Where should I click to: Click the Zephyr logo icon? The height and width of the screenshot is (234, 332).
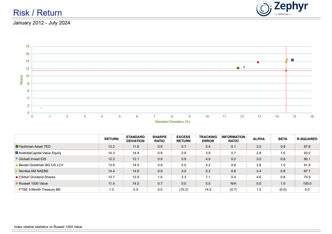[x=264, y=9]
